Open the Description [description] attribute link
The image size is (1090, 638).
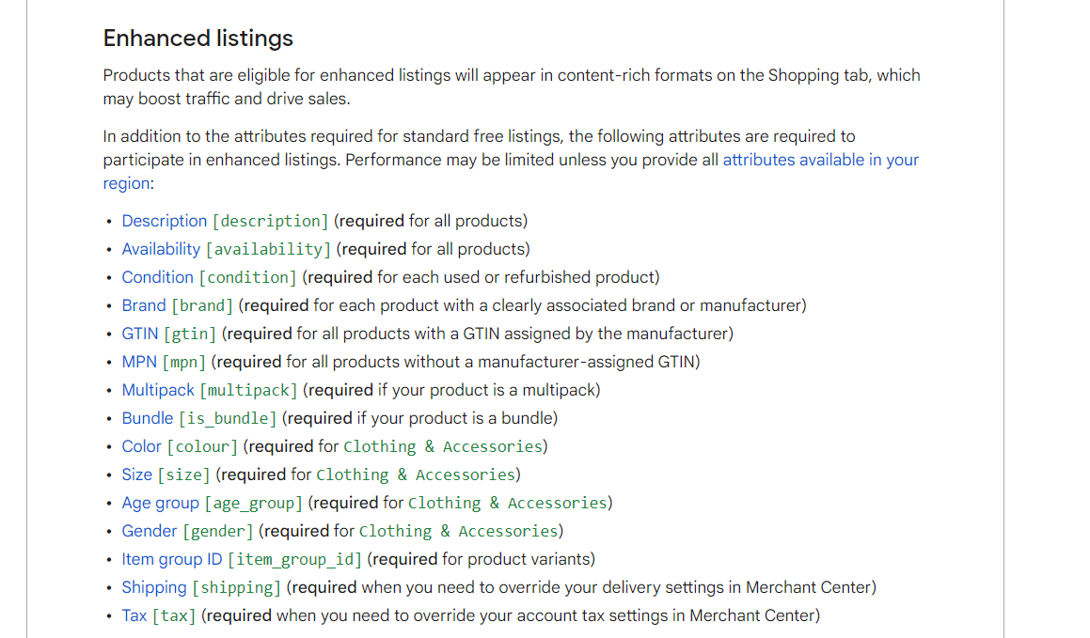pos(225,221)
